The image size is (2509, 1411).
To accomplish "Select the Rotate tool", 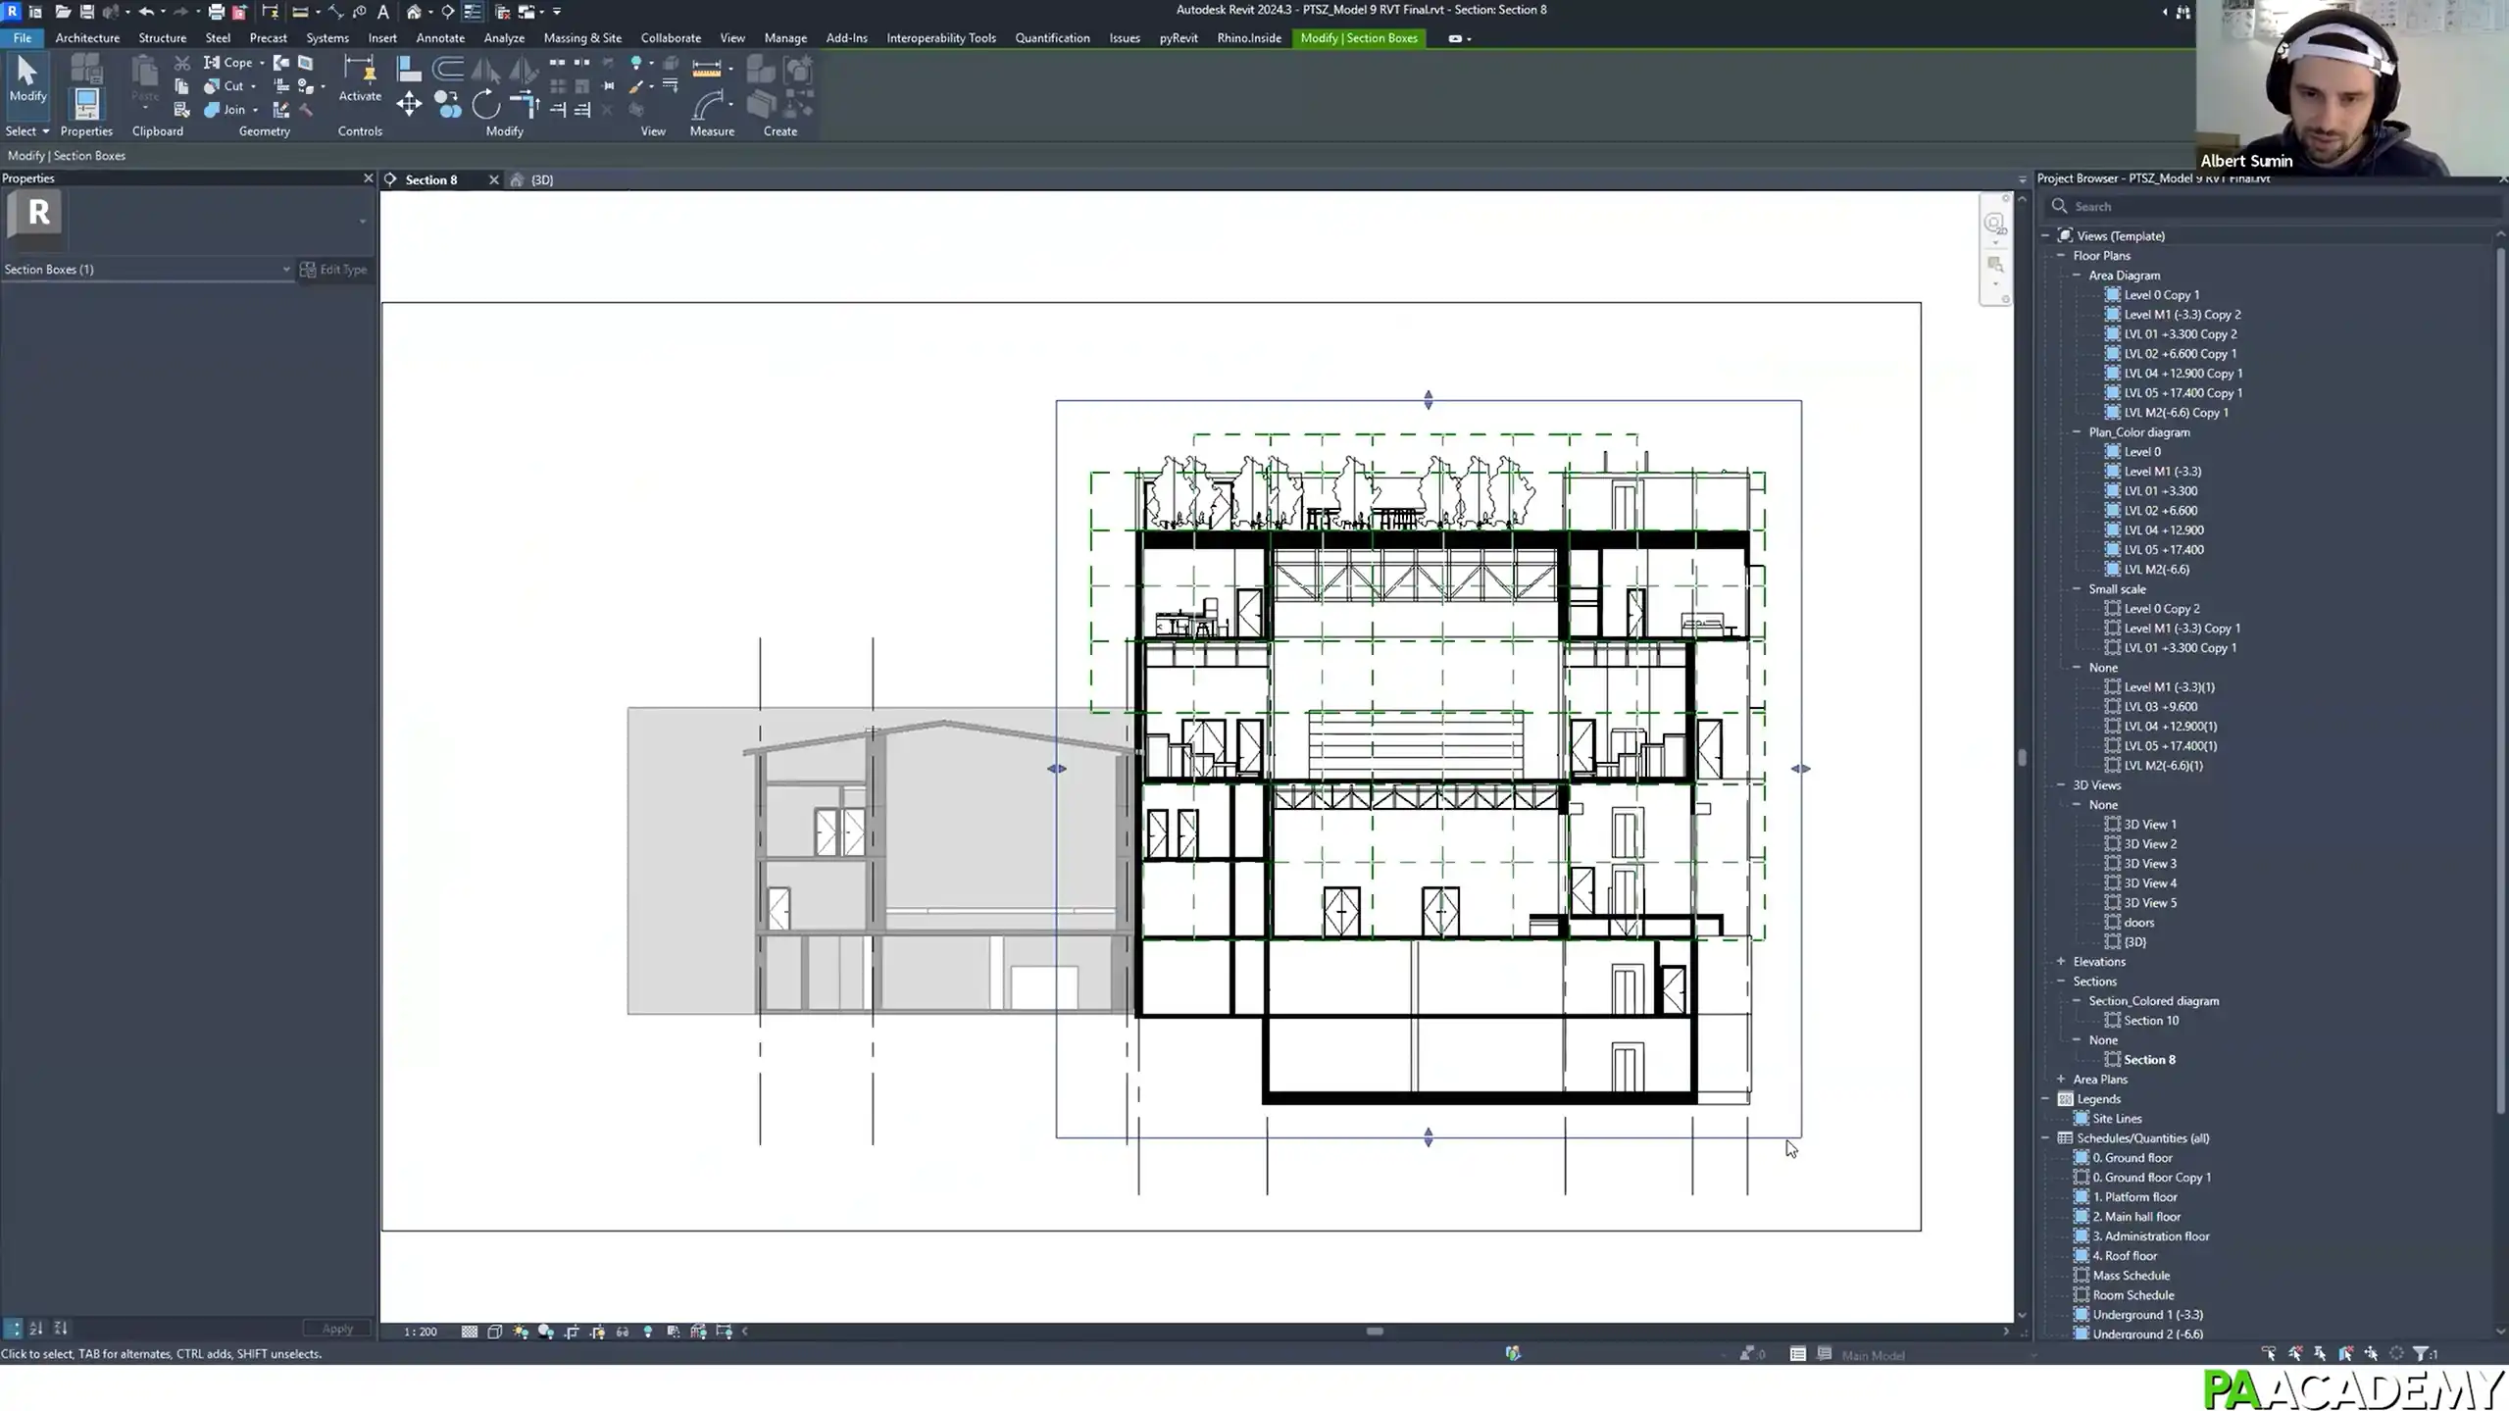I will click(485, 105).
